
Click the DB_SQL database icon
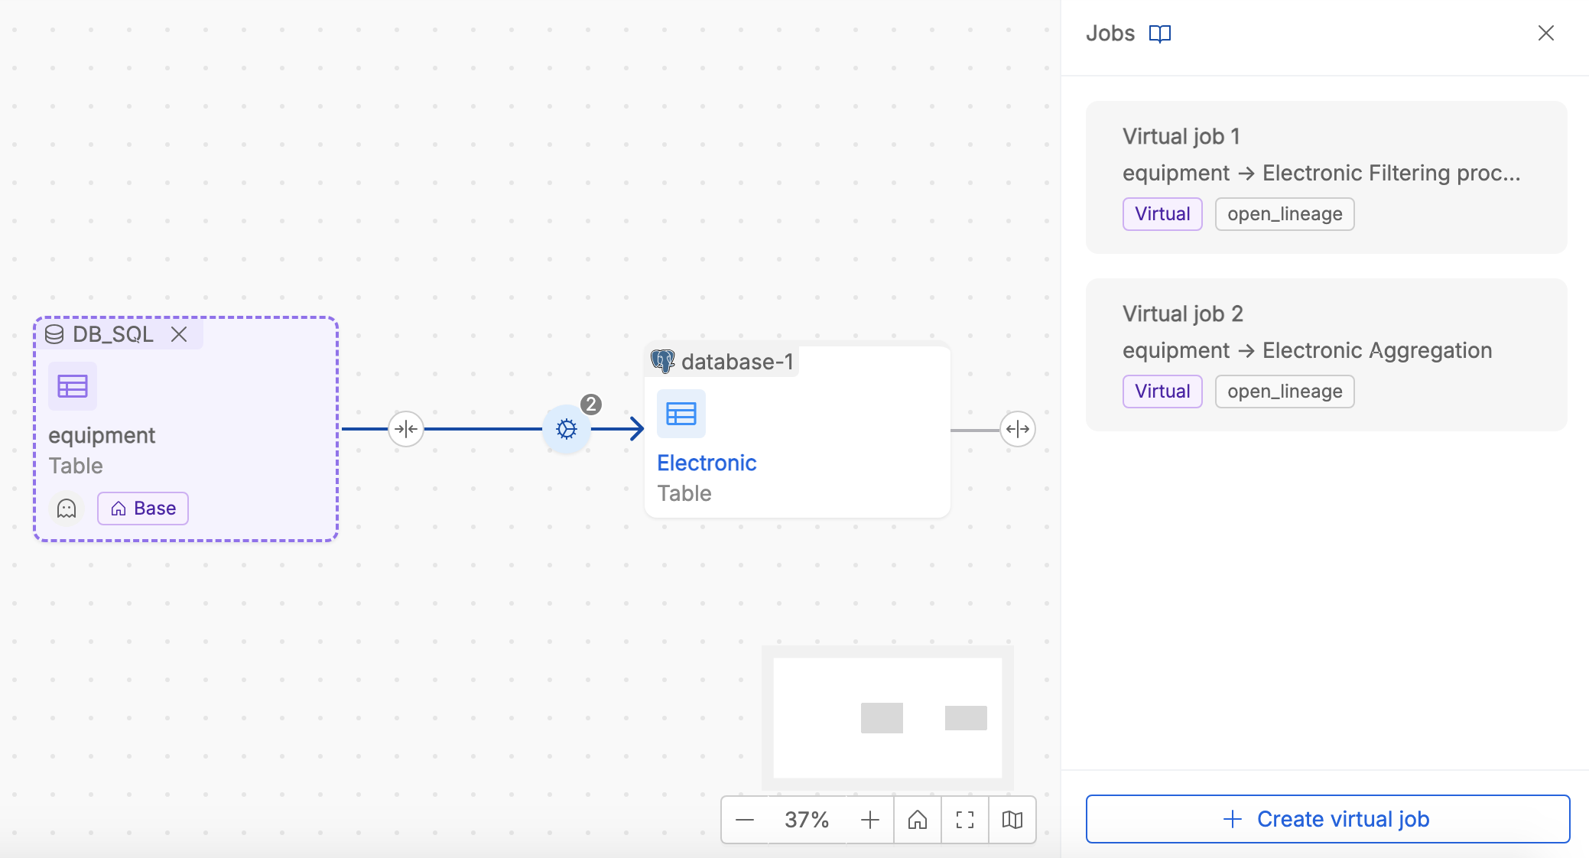[54, 334]
